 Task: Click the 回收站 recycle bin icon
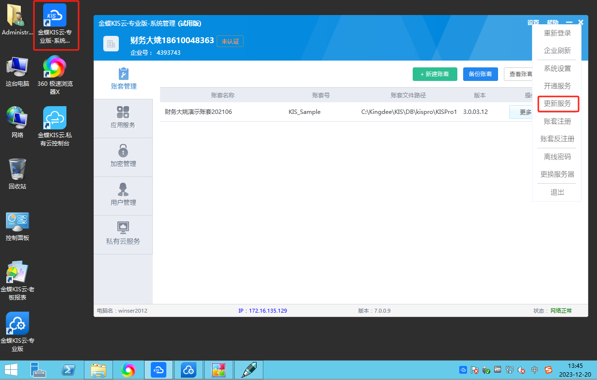(17, 174)
